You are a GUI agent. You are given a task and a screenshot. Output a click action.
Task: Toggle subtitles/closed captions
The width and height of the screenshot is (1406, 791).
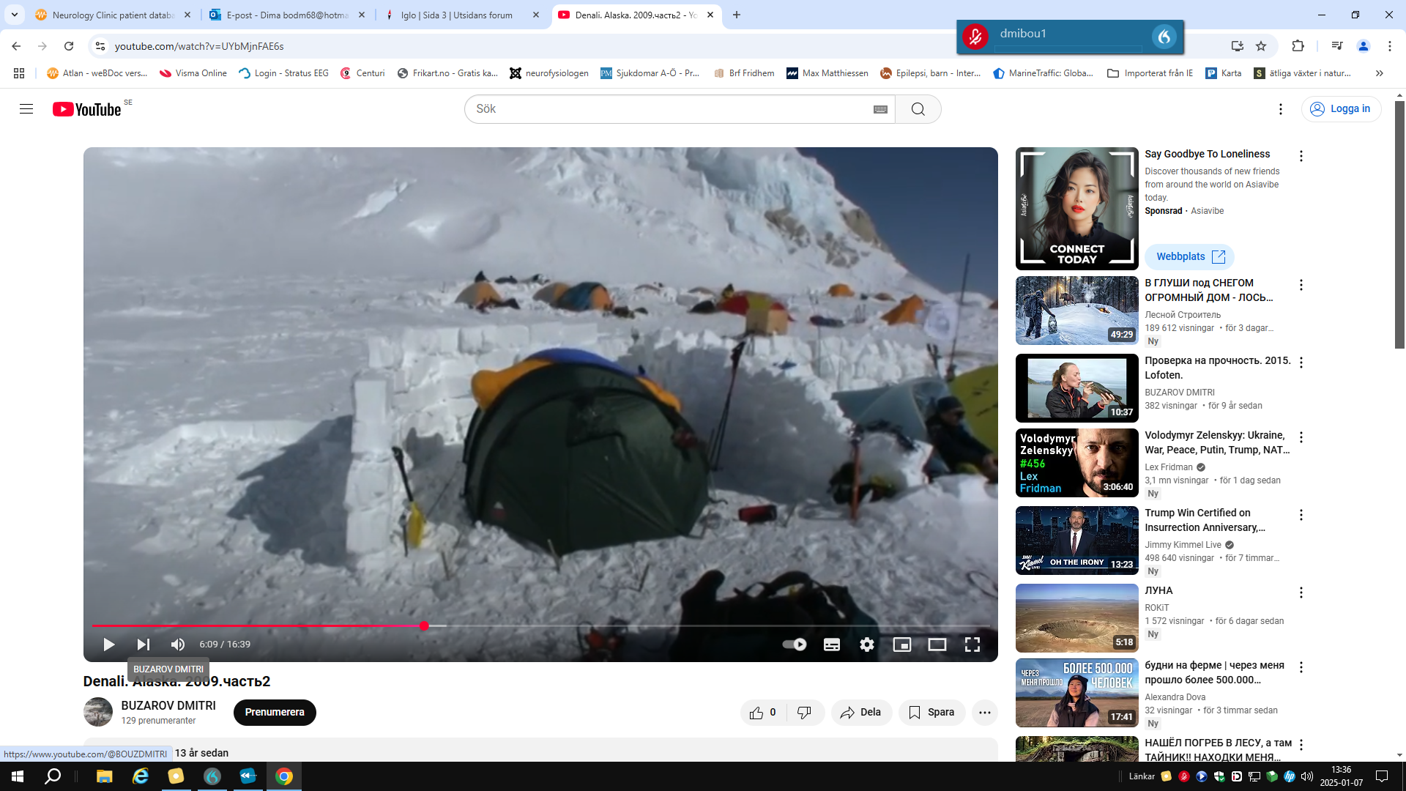[832, 645]
